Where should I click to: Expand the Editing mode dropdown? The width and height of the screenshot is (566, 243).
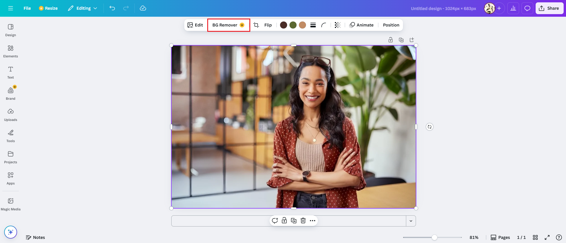point(83,8)
